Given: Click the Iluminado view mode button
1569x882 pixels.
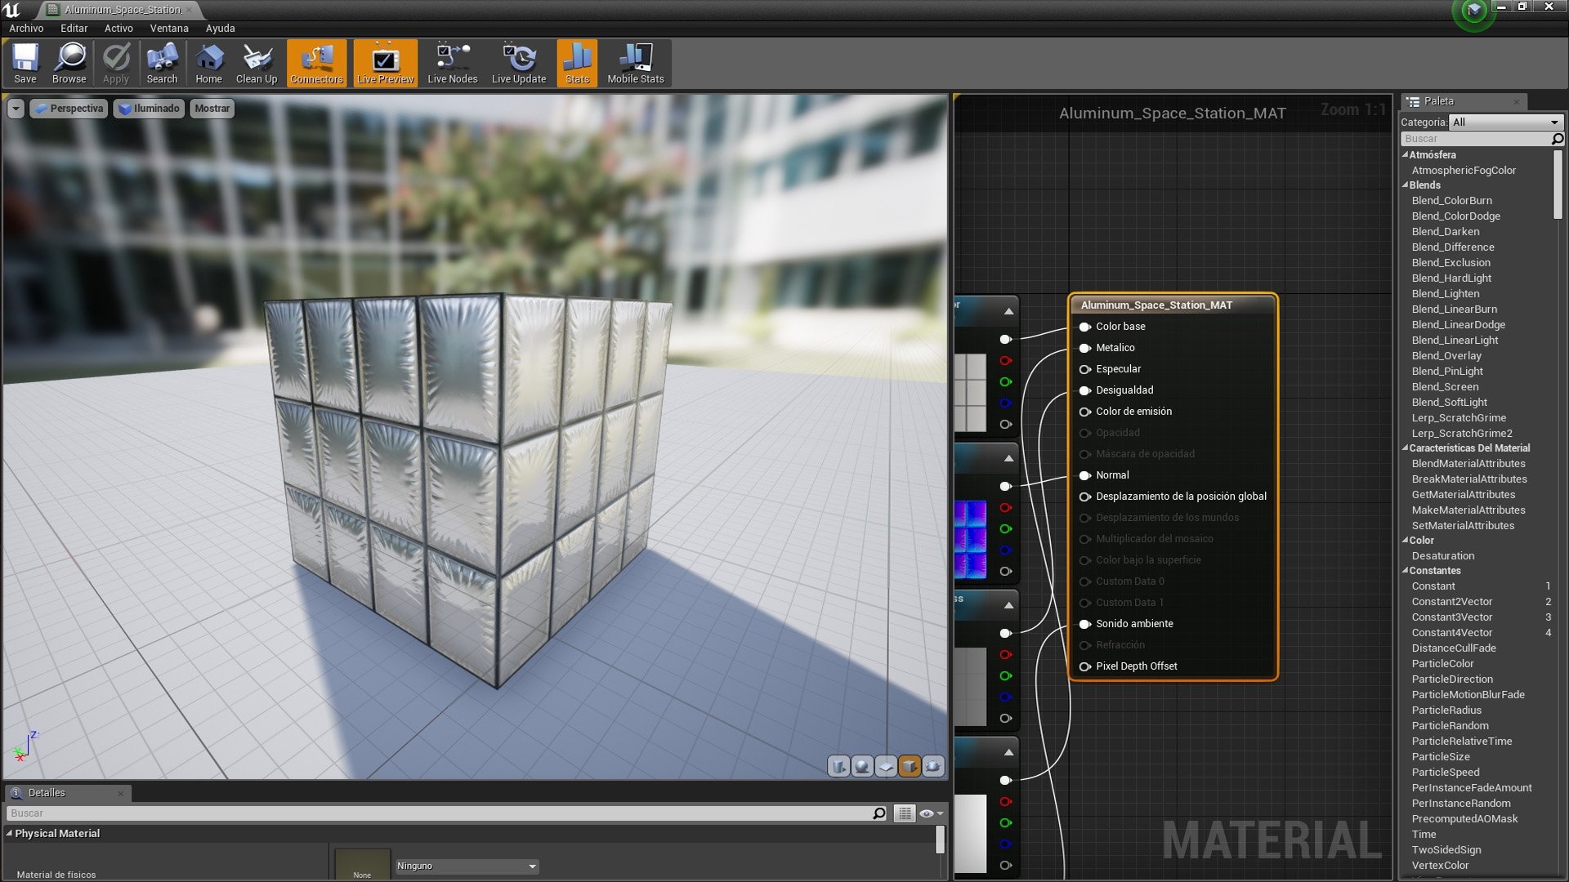Looking at the screenshot, I should [149, 109].
